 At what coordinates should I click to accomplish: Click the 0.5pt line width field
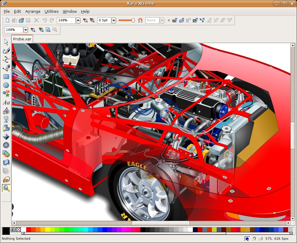click(x=104, y=20)
